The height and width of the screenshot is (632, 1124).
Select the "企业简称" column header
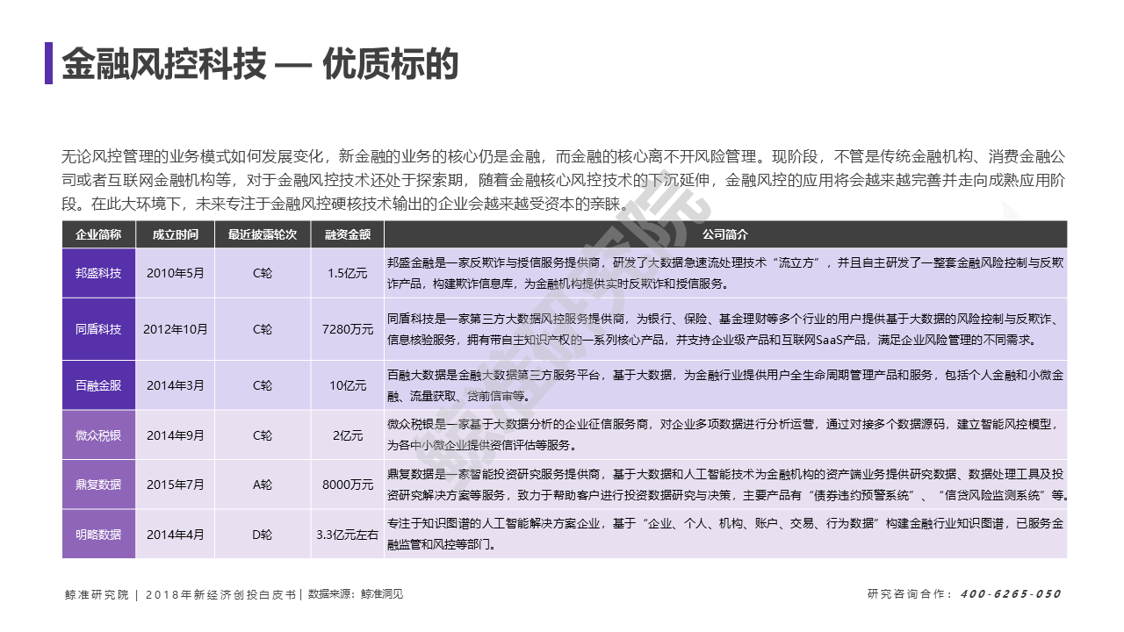click(98, 234)
